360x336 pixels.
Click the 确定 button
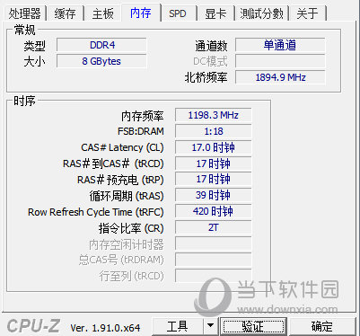322,326
